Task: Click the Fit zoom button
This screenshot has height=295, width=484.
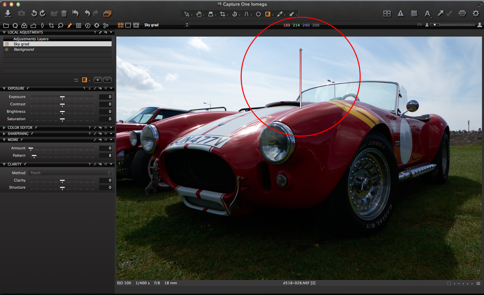Action: click(x=419, y=24)
